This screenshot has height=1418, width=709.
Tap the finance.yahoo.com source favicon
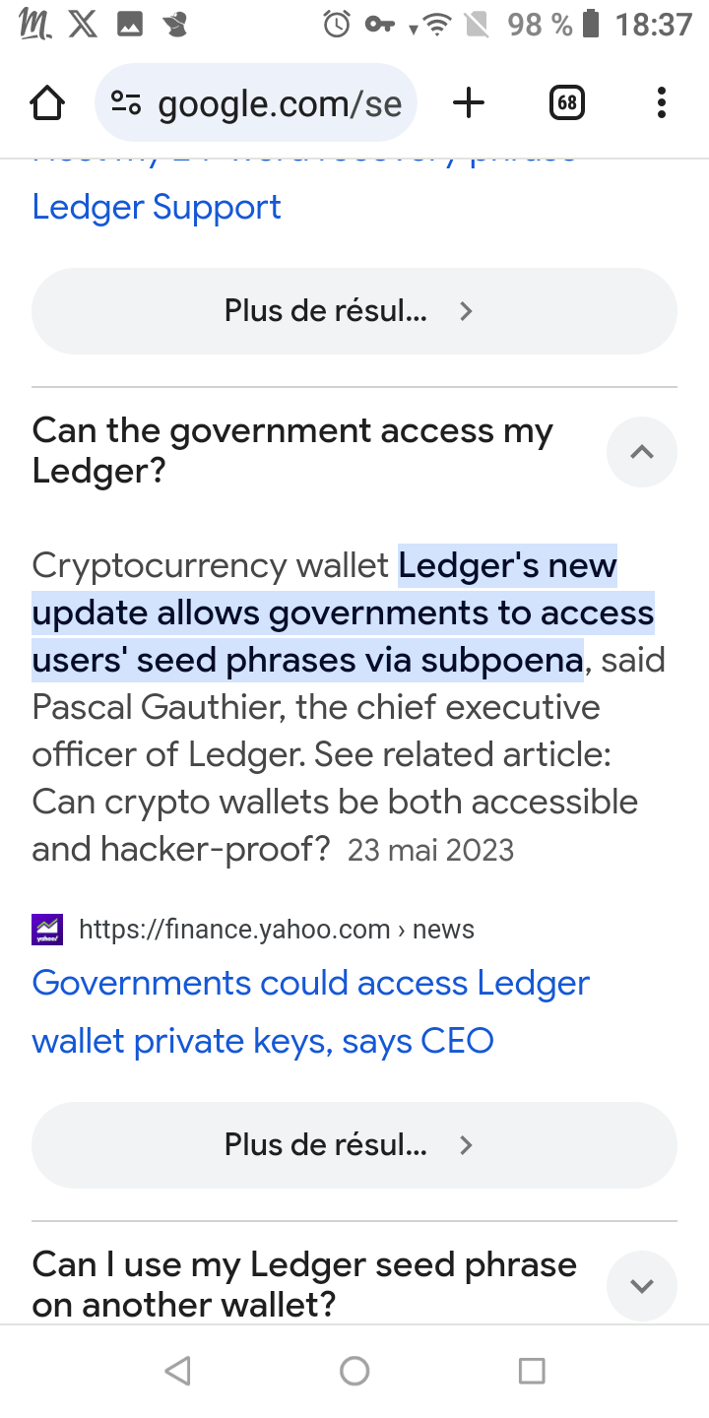pos(47,930)
